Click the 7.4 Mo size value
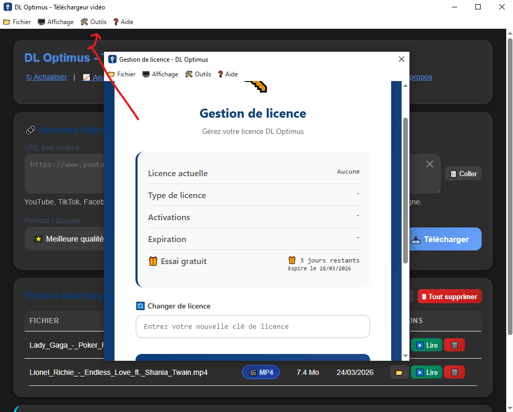This screenshot has height=412, width=513. pyautogui.click(x=307, y=372)
